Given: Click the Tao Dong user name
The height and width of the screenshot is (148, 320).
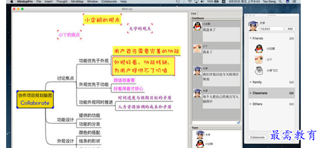Looking at the screenshot, I should (x=270, y=1).
